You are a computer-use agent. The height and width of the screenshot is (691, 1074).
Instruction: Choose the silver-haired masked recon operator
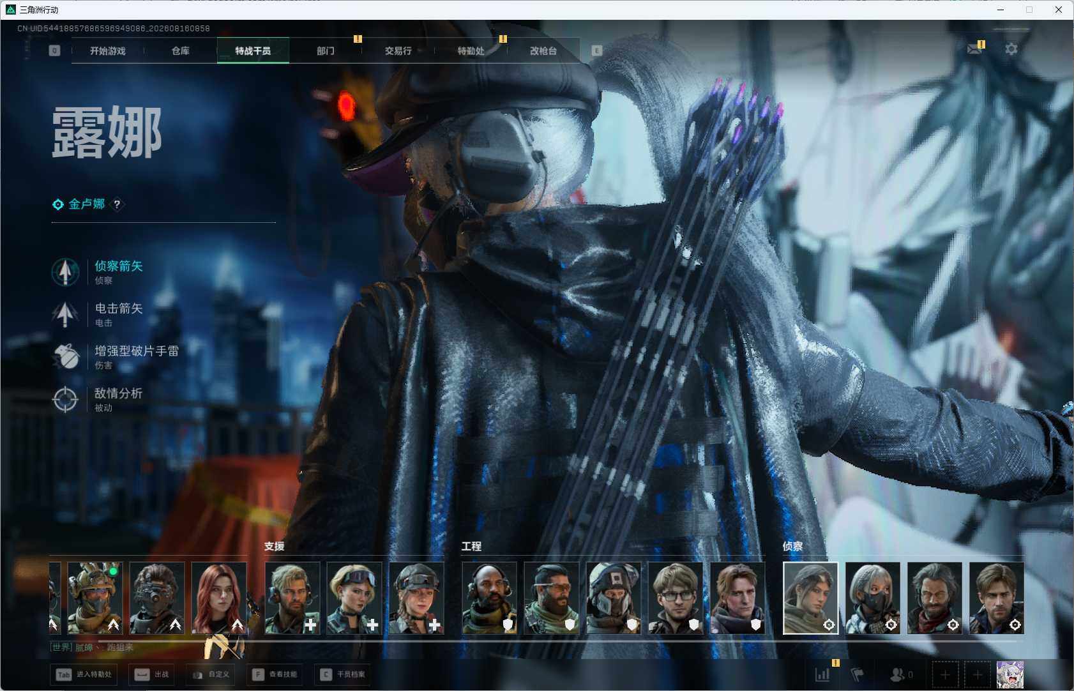(873, 598)
